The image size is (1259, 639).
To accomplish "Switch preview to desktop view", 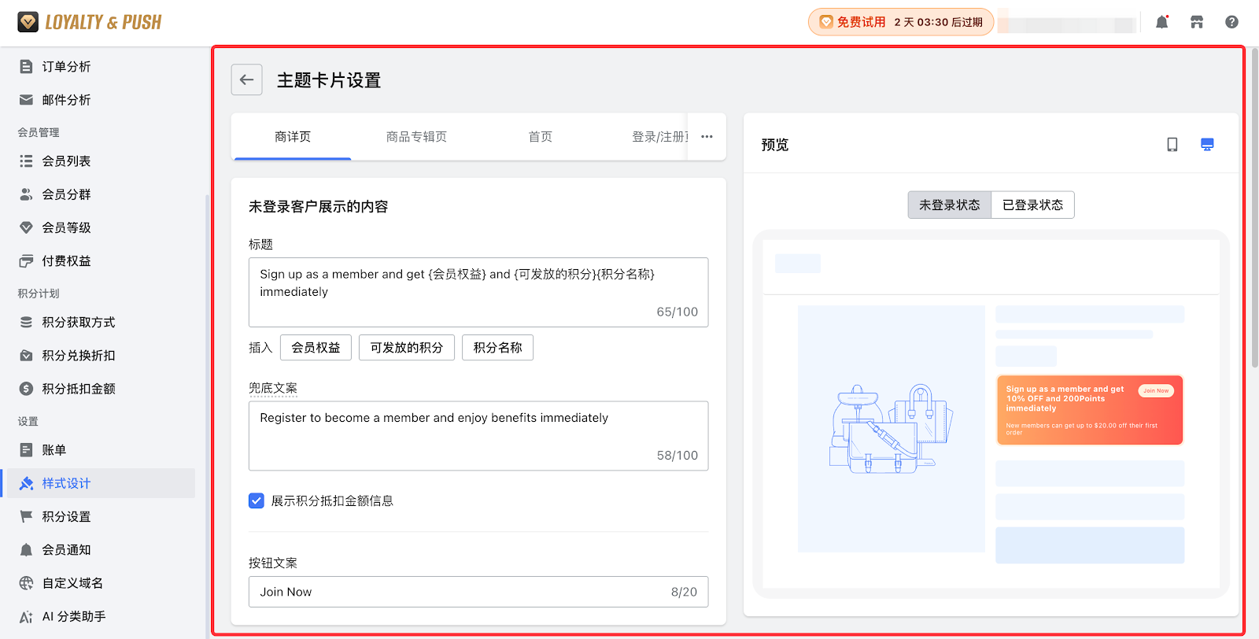I will click(x=1207, y=145).
